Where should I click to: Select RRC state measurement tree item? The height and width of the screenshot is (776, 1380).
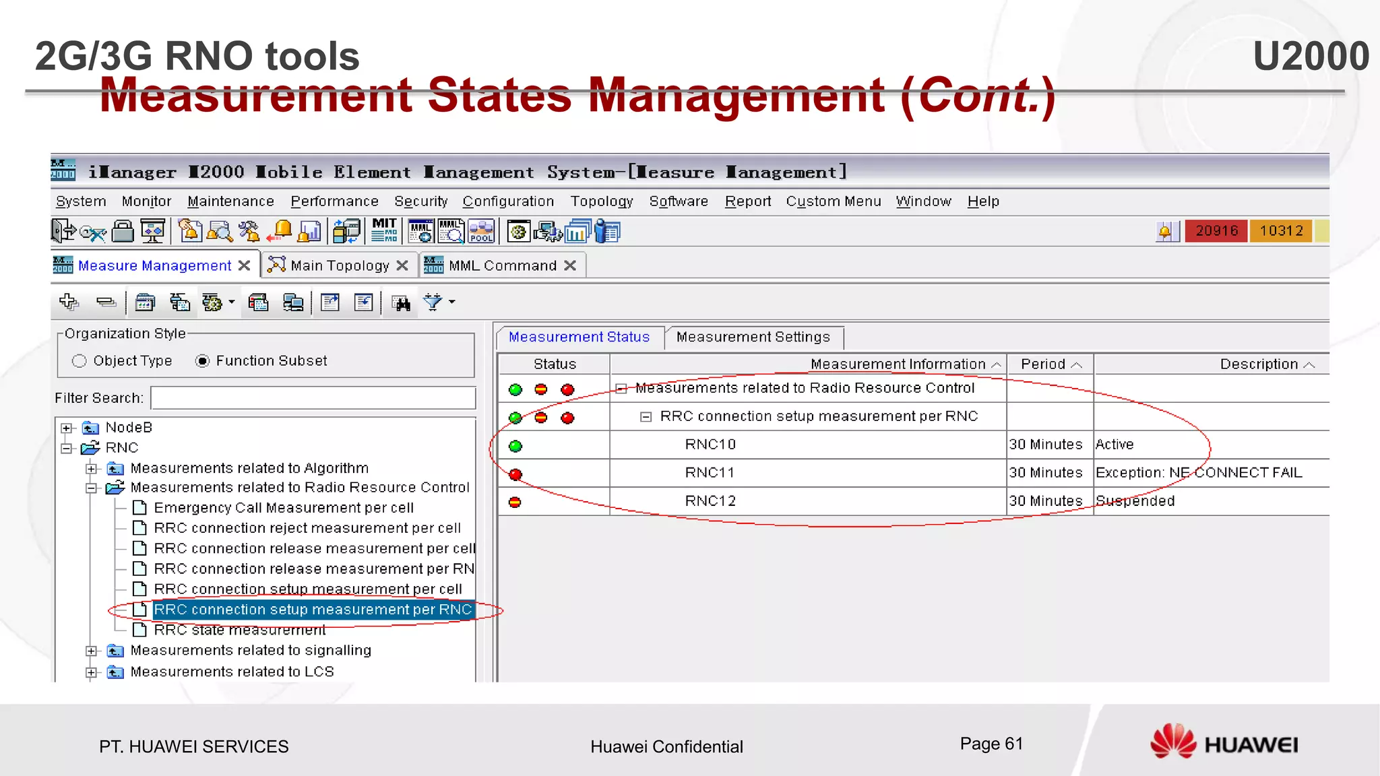(x=240, y=630)
